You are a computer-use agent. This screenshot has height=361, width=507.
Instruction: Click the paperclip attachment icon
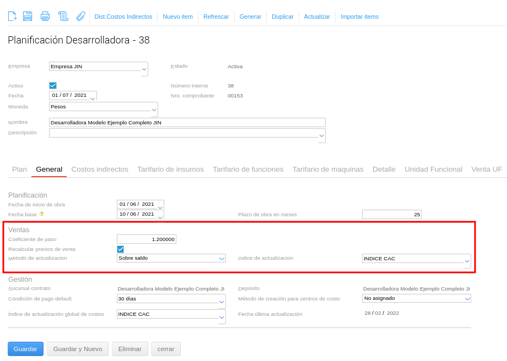80,17
